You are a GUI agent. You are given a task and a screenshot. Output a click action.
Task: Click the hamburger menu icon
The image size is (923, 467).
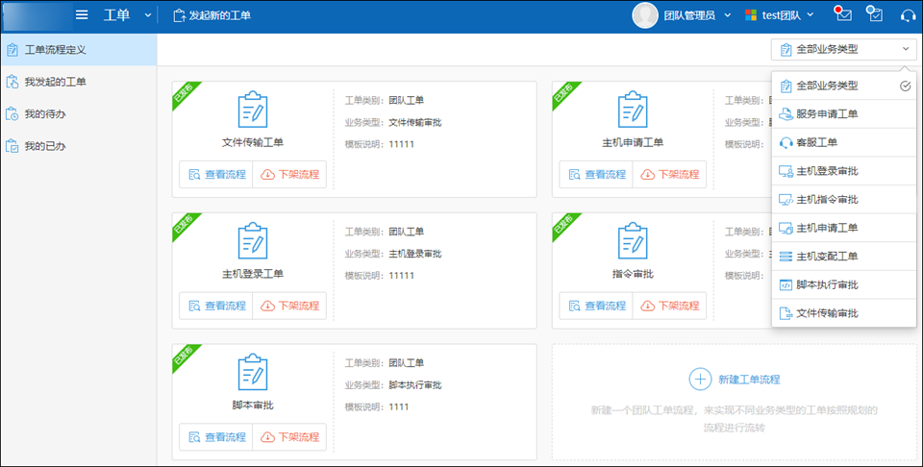82,15
